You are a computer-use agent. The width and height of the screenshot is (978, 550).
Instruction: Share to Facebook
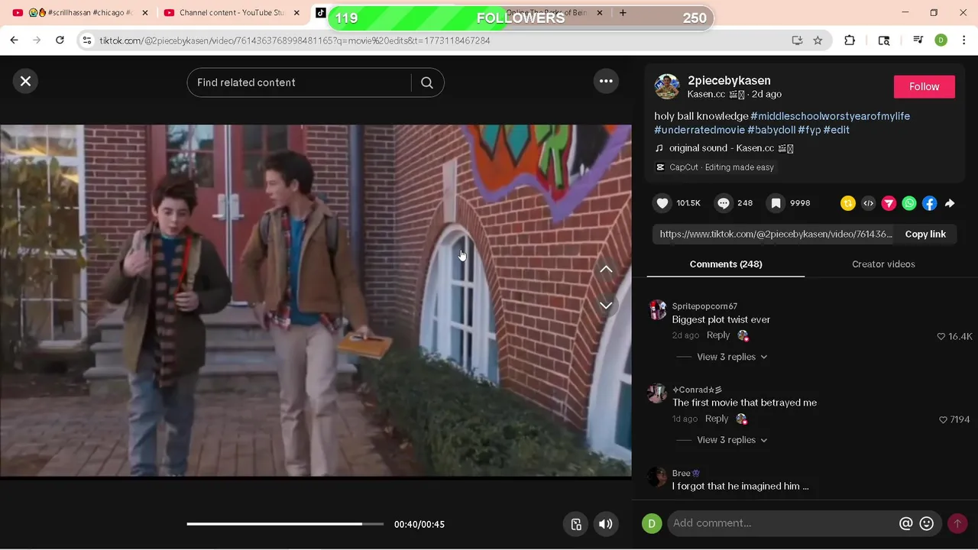coord(929,203)
